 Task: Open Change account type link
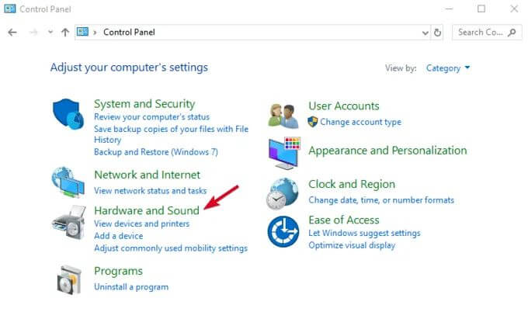[360, 122]
